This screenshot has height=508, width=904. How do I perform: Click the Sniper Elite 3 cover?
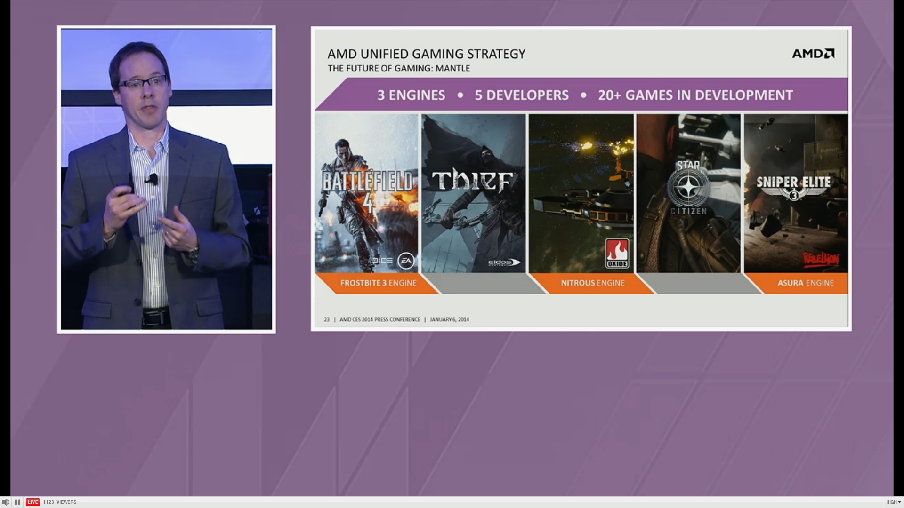click(x=795, y=193)
